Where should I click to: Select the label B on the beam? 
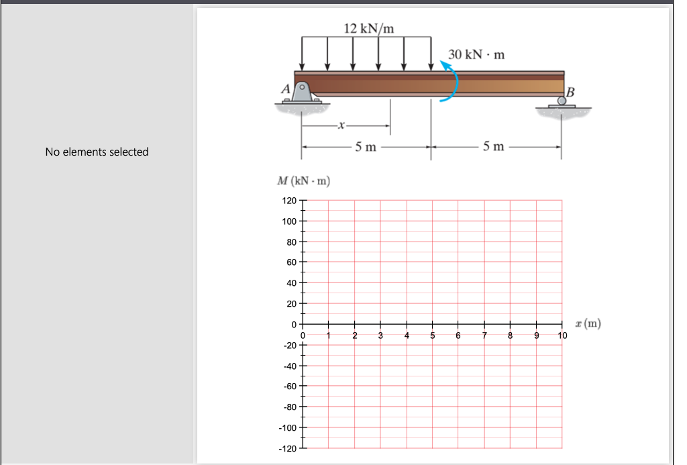click(x=571, y=91)
